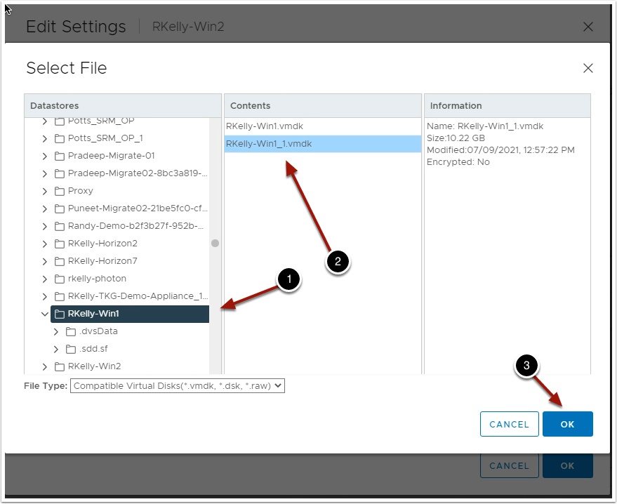Expand the Potts_SRM_OP_1 datastore folder chevron
Screen dimensions: 617x504
44,138
